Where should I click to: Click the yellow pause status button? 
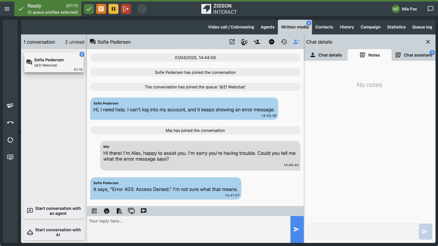tap(113, 9)
